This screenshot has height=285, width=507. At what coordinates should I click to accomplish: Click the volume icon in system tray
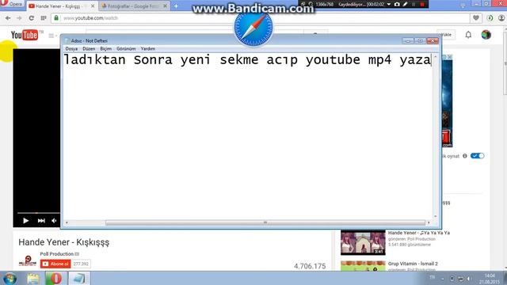click(x=469, y=279)
